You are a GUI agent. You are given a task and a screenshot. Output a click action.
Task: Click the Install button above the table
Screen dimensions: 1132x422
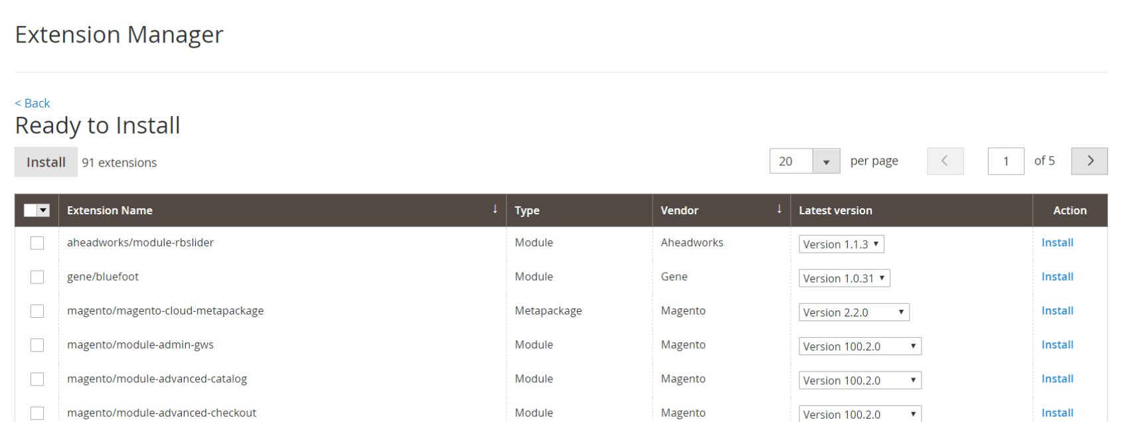click(x=46, y=163)
